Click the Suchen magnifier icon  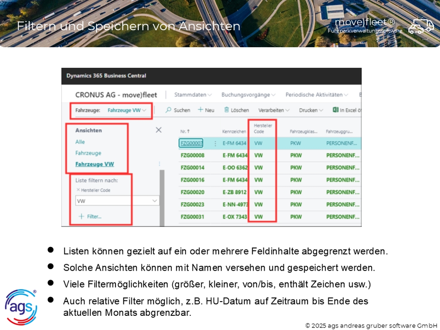coord(168,110)
